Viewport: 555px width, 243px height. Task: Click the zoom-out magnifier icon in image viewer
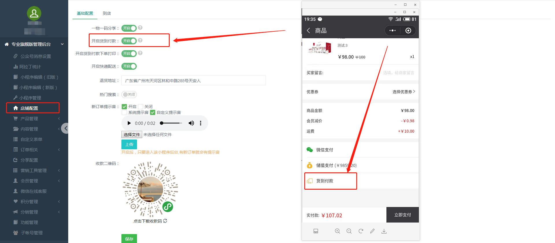[349, 231]
